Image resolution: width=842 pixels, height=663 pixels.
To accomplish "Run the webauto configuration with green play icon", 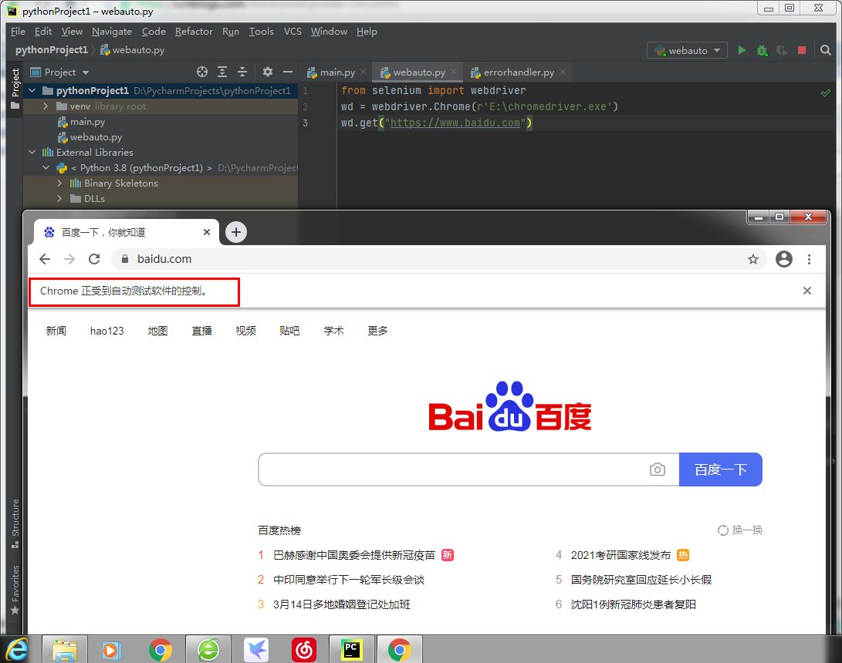I will (x=742, y=50).
